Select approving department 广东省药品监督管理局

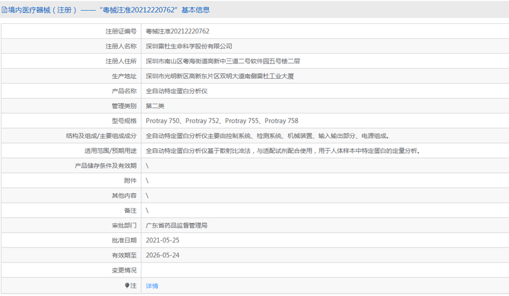coord(177,225)
